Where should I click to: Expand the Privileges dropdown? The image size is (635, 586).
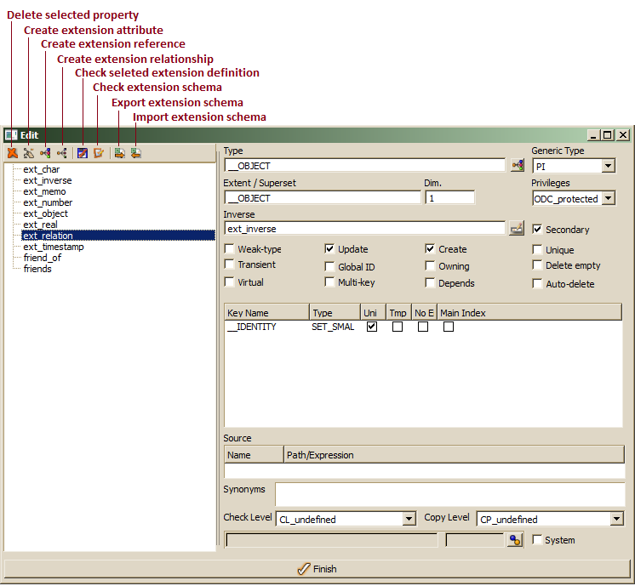[x=608, y=199]
